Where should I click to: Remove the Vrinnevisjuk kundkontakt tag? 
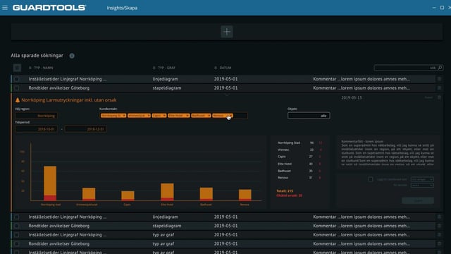pos(149,116)
